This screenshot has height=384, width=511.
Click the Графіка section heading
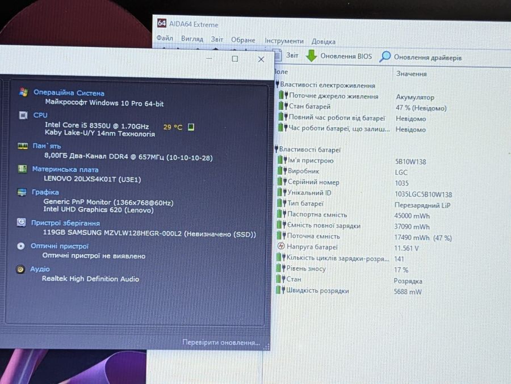coord(45,192)
